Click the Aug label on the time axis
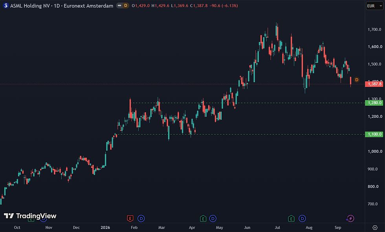This screenshot has height=232, width=385. (x=309, y=227)
